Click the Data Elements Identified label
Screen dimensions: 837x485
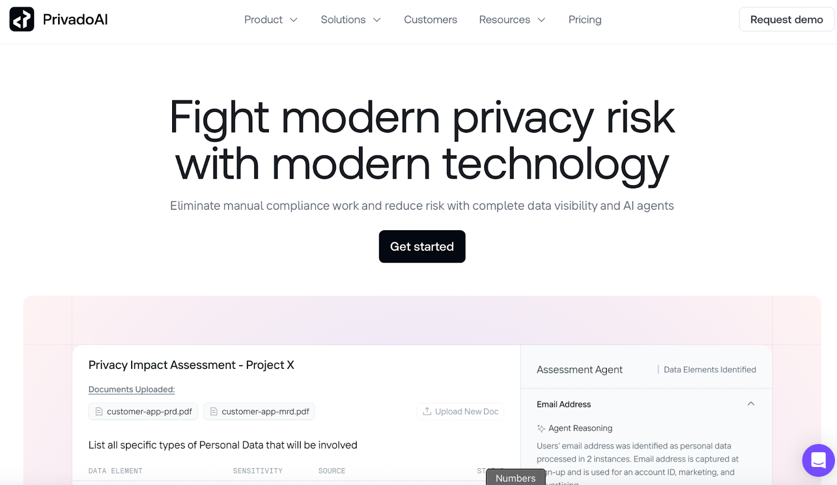[x=709, y=369]
